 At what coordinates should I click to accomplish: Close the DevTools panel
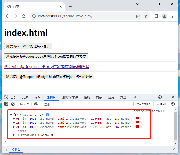[x=173, y=97]
